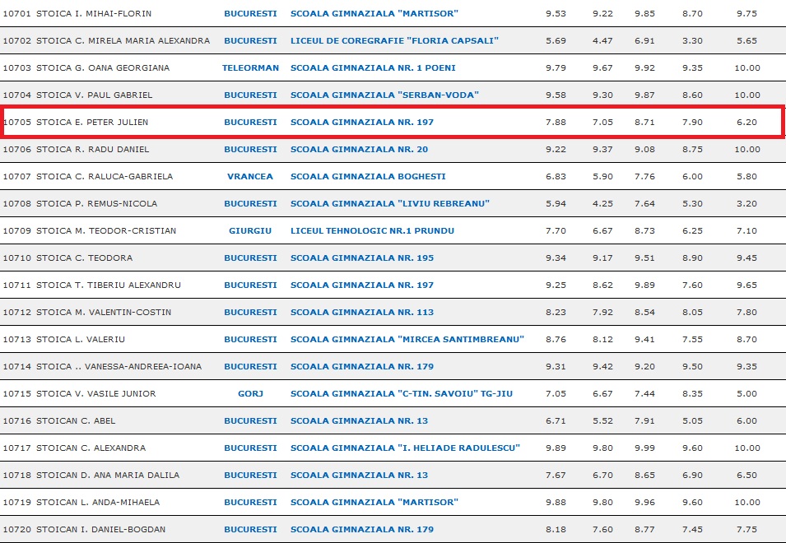Open the SCOALA GIMNAZIALA "MIRCEA SANTIMBREANU" link
The image size is (786, 543).
pos(407,340)
